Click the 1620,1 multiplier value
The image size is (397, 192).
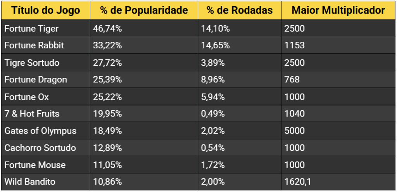(297, 182)
